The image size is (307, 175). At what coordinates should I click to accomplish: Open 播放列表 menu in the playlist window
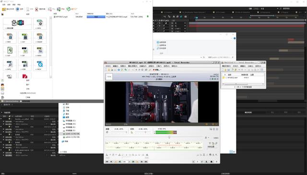click(226, 66)
